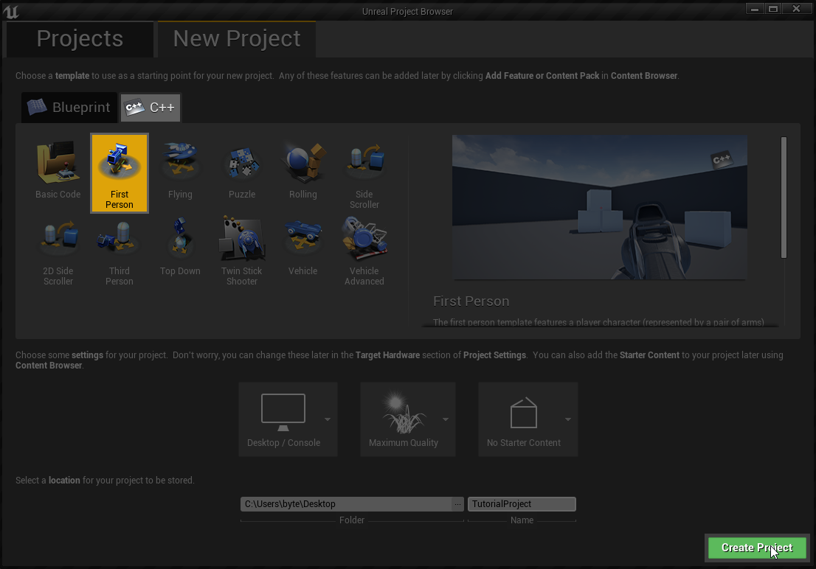Screen dimensions: 816x569
Task: Click the First Person preview image
Action: point(600,207)
